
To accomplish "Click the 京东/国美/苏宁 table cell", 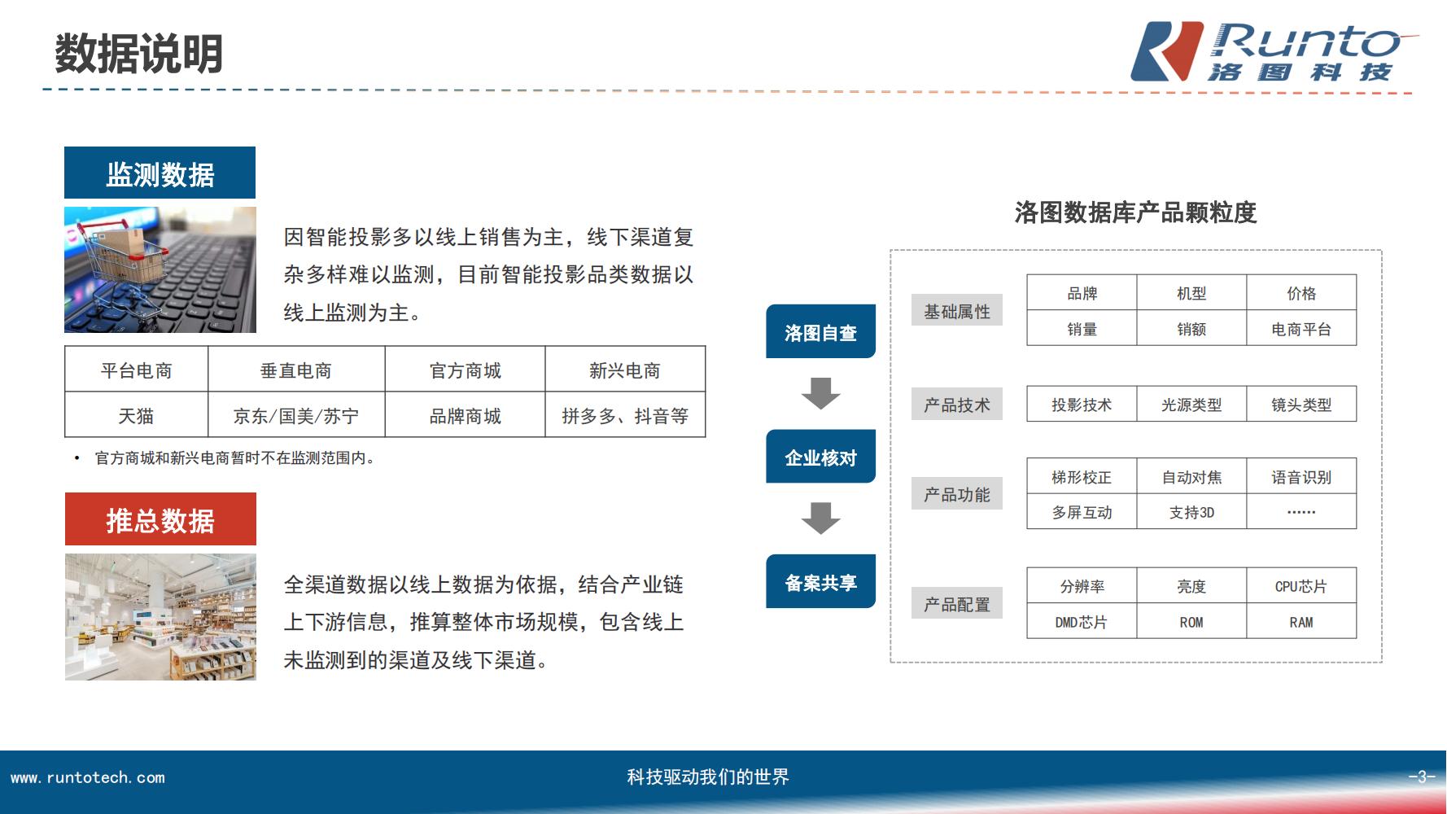I will click(x=296, y=414).
